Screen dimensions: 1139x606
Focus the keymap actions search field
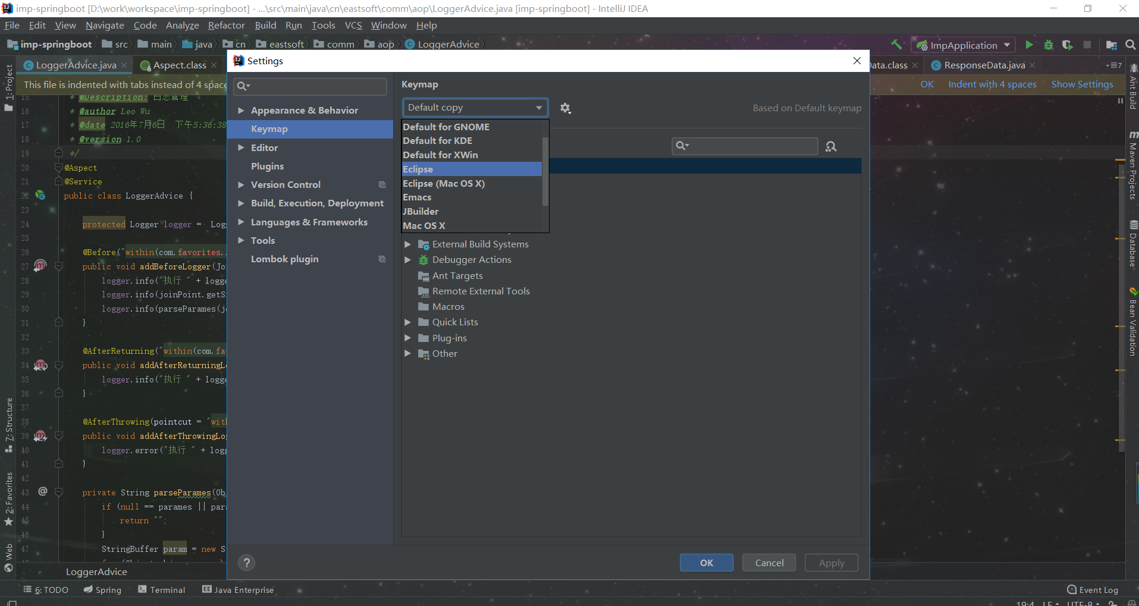coord(745,146)
